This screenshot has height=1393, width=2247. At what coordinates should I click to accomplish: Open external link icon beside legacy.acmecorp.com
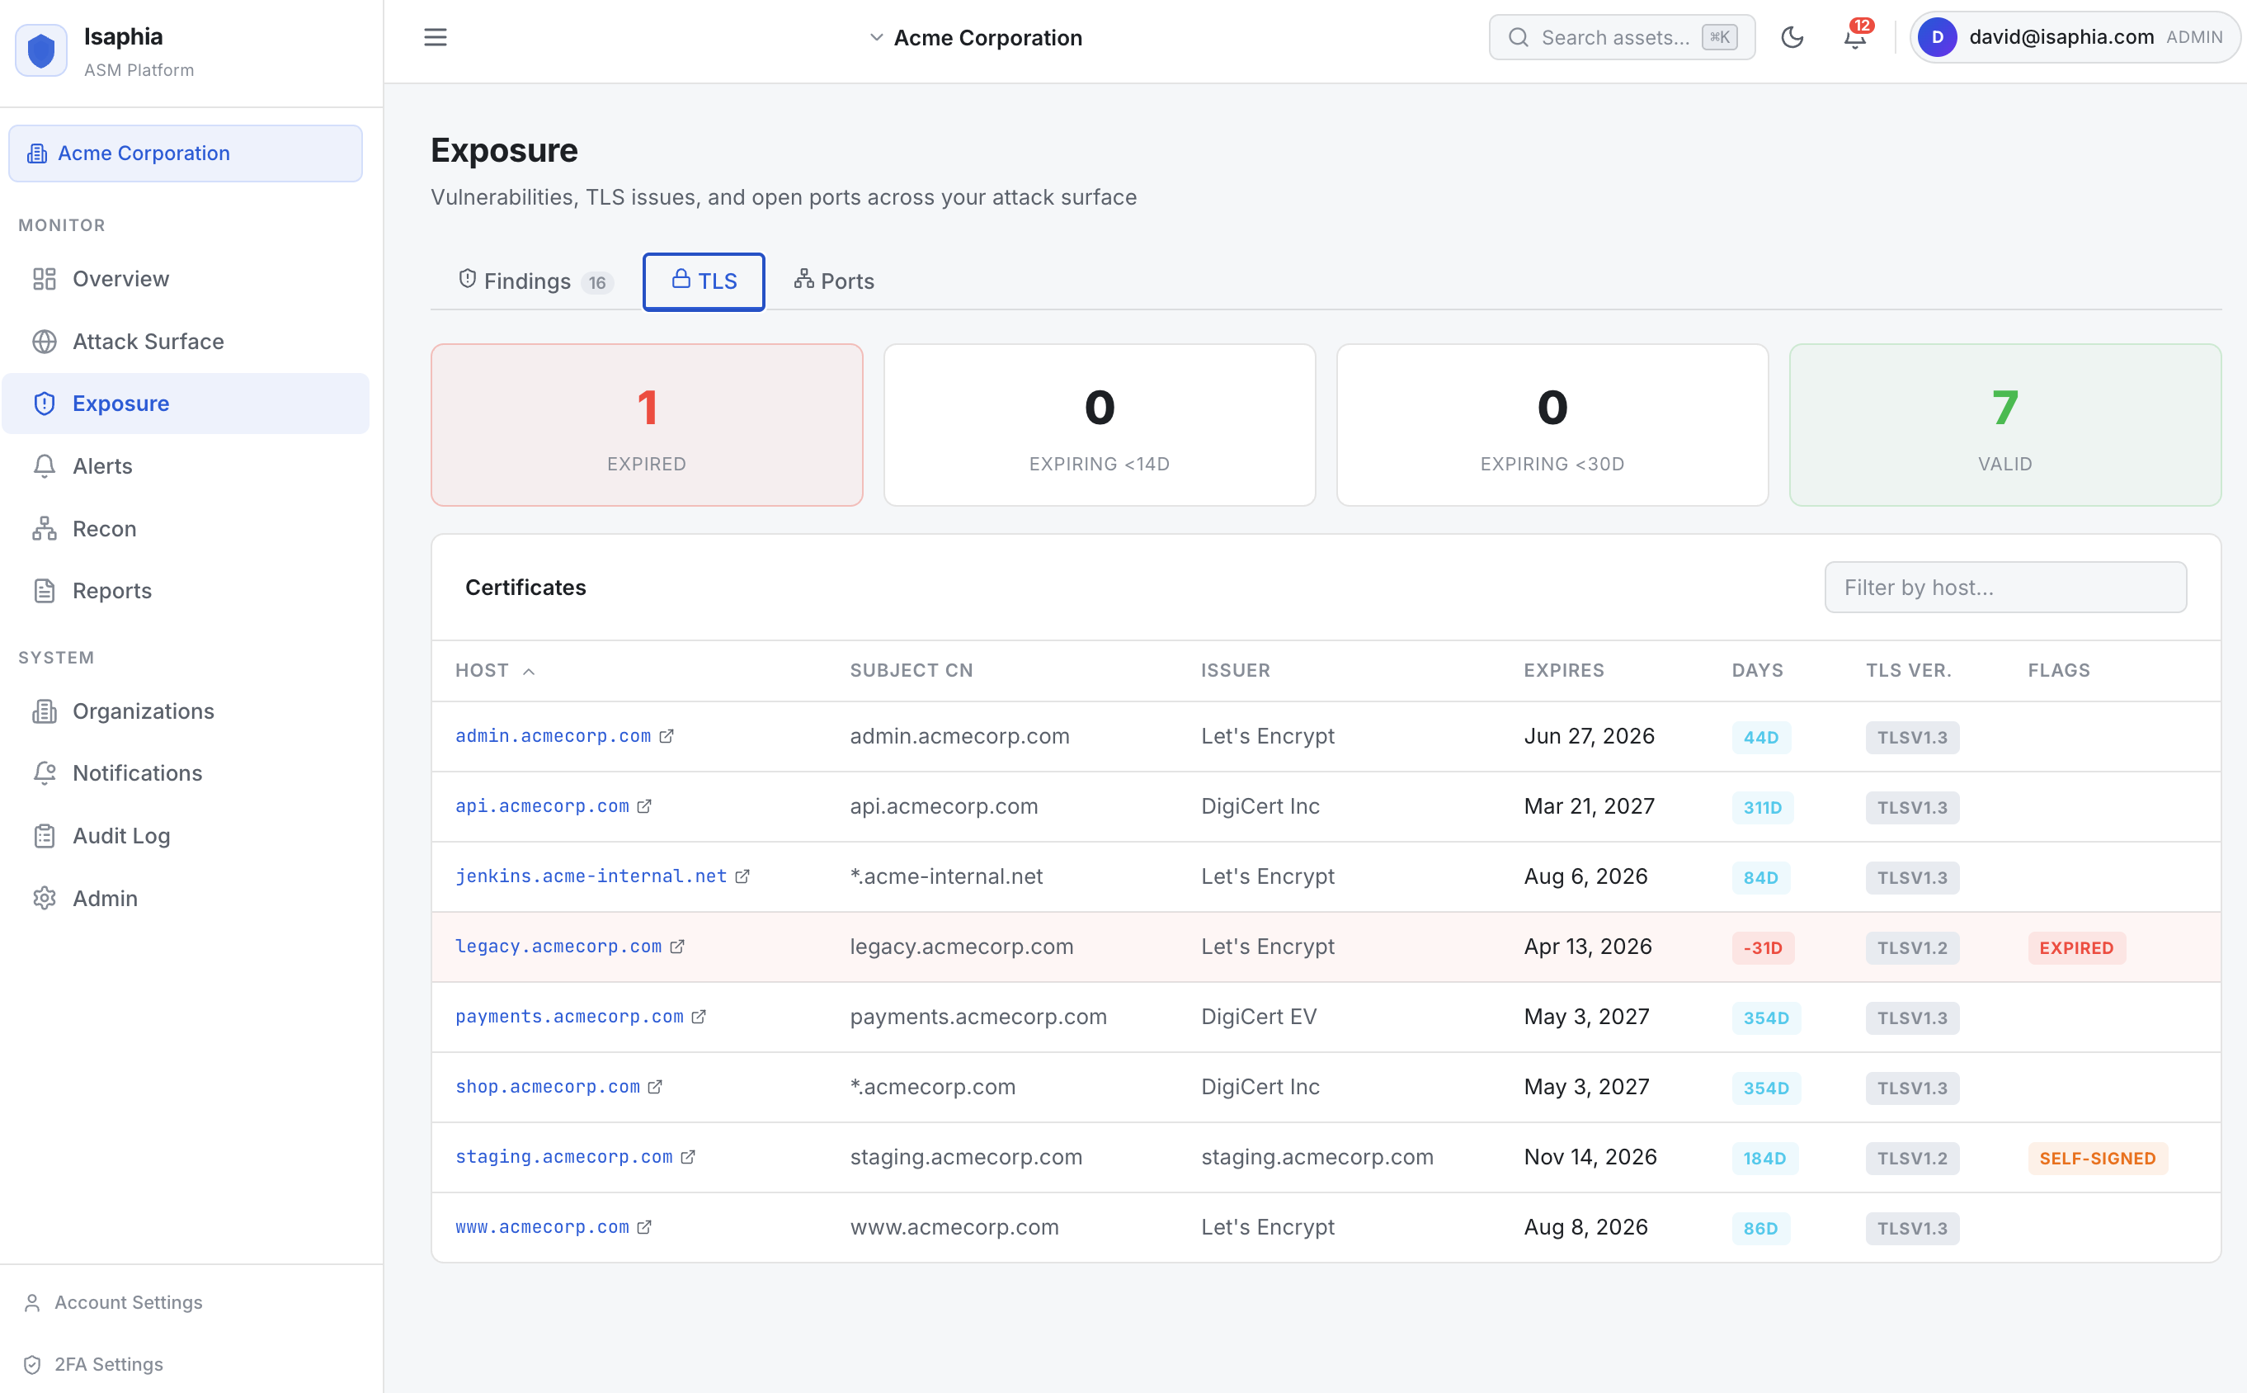[x=678, y=947]
